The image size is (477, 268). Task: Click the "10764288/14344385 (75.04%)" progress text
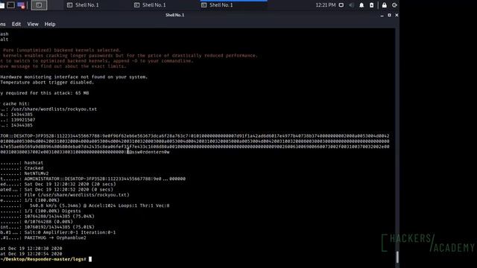coord(60,217)
